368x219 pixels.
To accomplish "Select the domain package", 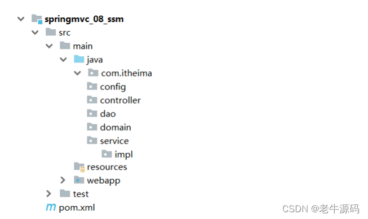I will pos(116,127).
